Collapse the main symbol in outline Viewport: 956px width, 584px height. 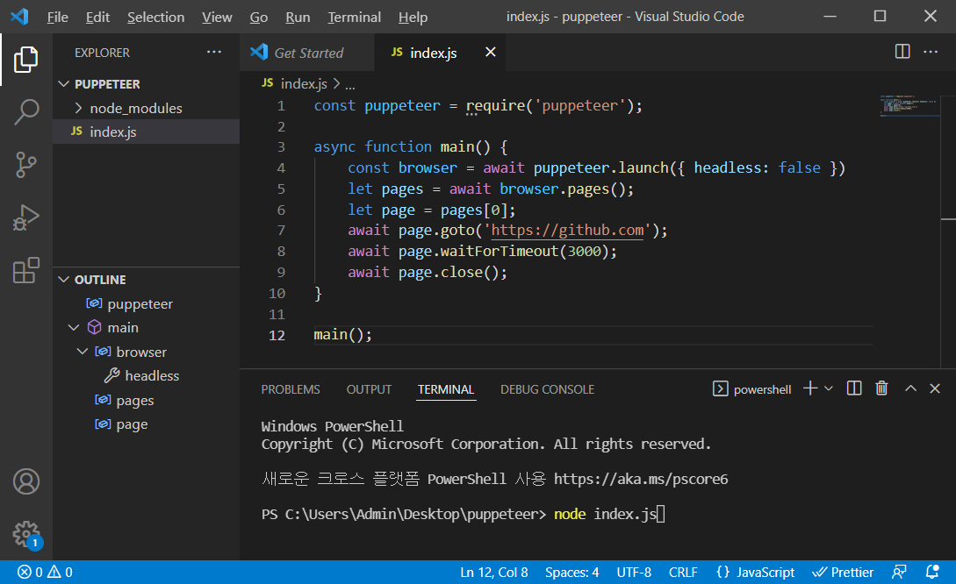point(74,328)
